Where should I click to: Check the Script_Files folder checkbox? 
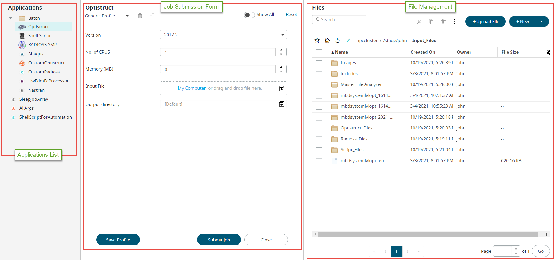coord(319,150)
